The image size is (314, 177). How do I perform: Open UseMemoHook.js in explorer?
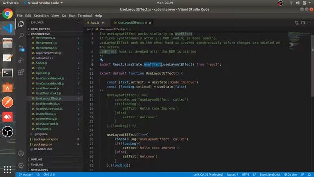coord(48,104)
